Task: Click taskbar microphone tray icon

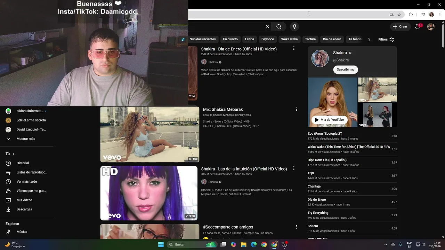Action: pyautogui.click(x=400, y=244)
